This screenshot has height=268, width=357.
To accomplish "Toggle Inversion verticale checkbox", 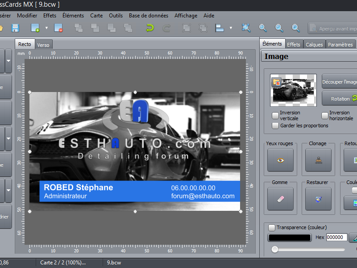I will [275, 116].
